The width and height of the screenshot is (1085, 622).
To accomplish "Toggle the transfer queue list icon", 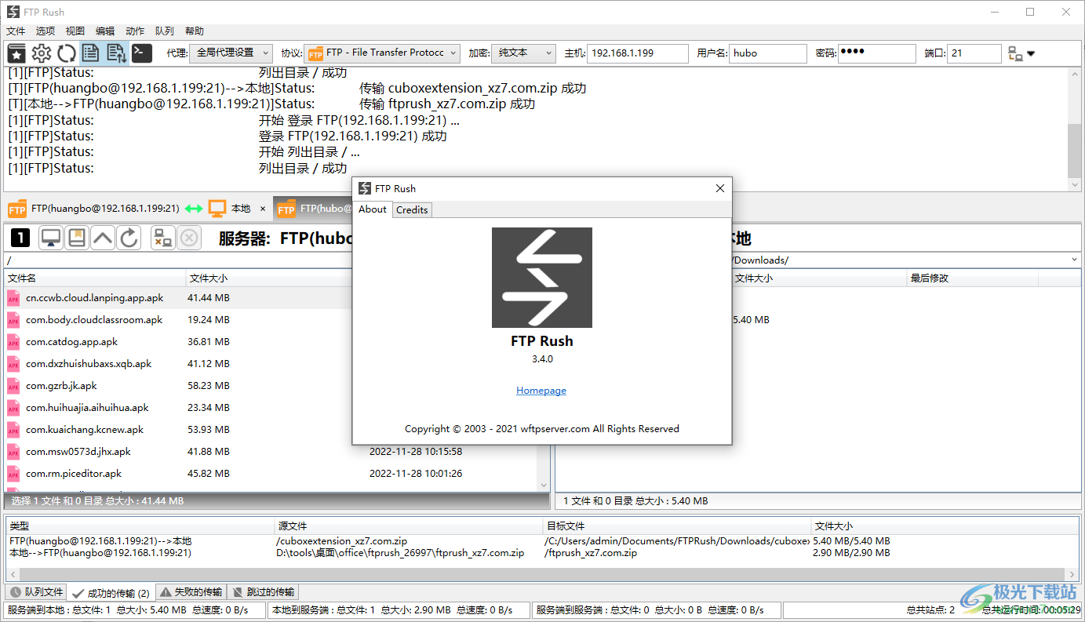I will [x=116, y=53].
